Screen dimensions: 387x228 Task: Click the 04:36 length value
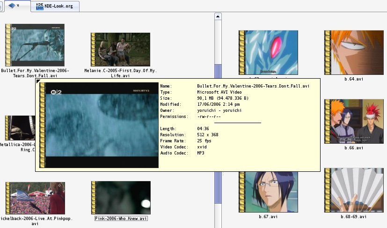[203, 129]
